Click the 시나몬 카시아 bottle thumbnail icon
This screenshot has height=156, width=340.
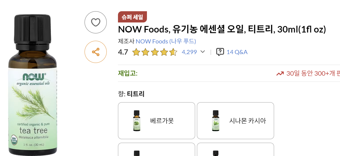coord(216,121)
